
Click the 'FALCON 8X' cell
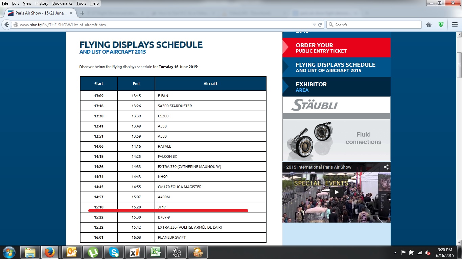pos(210,156)
